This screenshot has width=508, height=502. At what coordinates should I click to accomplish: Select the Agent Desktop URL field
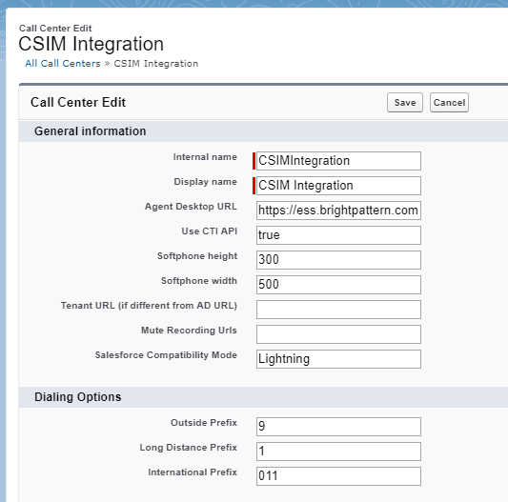pos(338,211)
